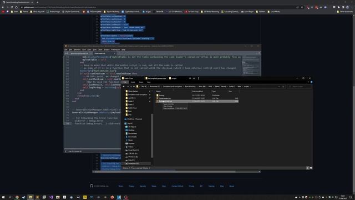Open the browser home page
The height and width of the screenshot is (200, 355).
(x=16, y=7)
